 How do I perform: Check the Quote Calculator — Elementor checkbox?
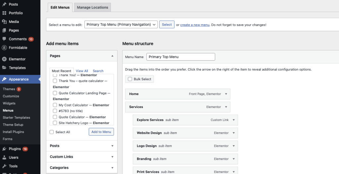click(55, 117)
